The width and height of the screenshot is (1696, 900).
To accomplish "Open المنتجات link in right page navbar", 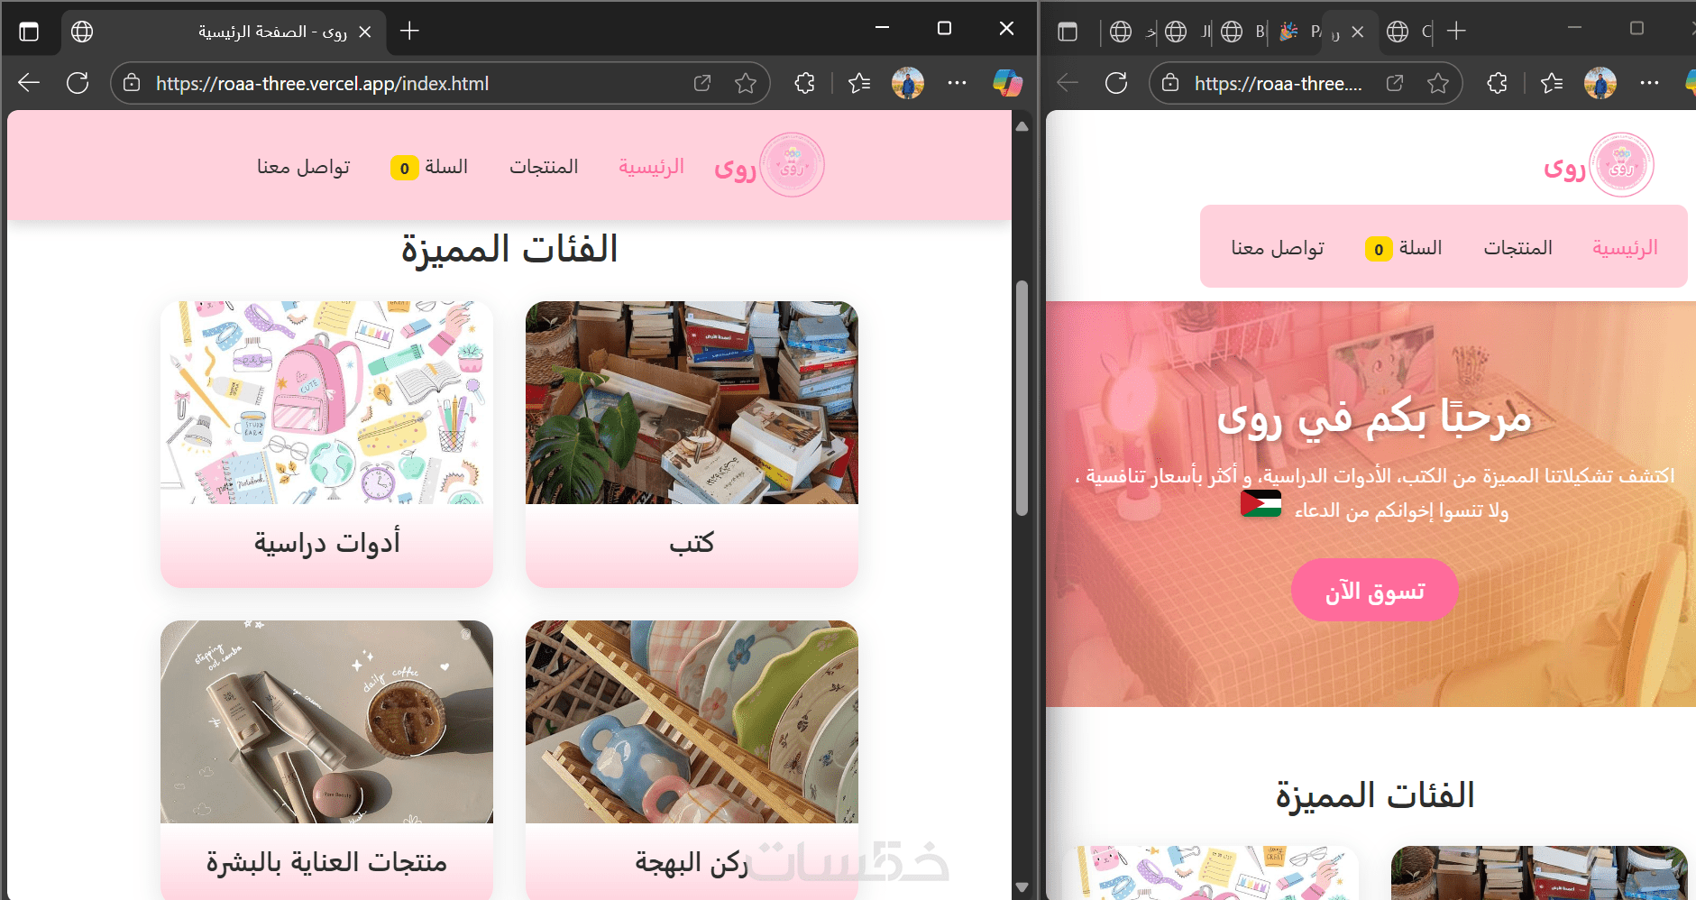I will point(1518,248).
